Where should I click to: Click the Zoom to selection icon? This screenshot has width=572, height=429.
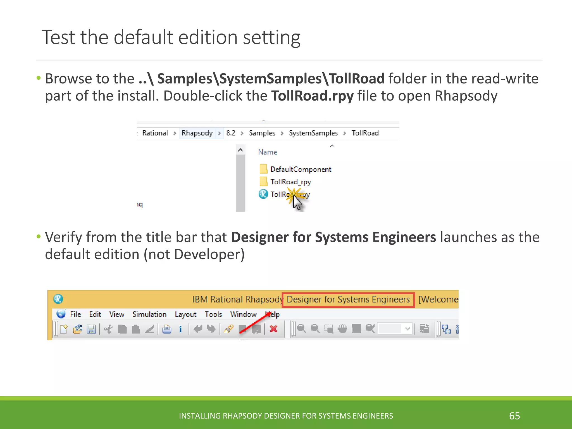tap(329, 329)
